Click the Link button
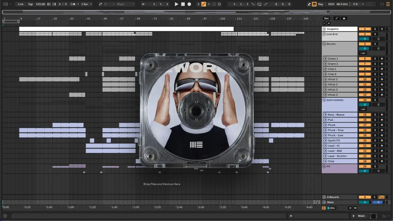The width and height of the screenshot is (393, 221). click(x=21, y=4)
